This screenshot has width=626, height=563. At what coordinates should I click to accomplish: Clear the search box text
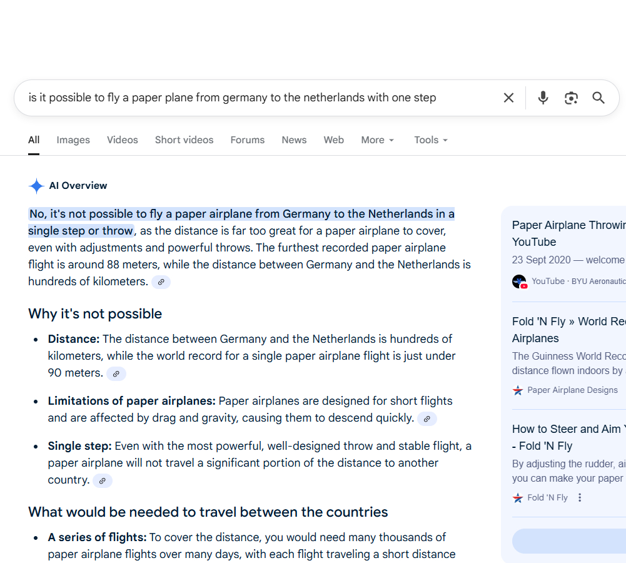pos(508,98)
